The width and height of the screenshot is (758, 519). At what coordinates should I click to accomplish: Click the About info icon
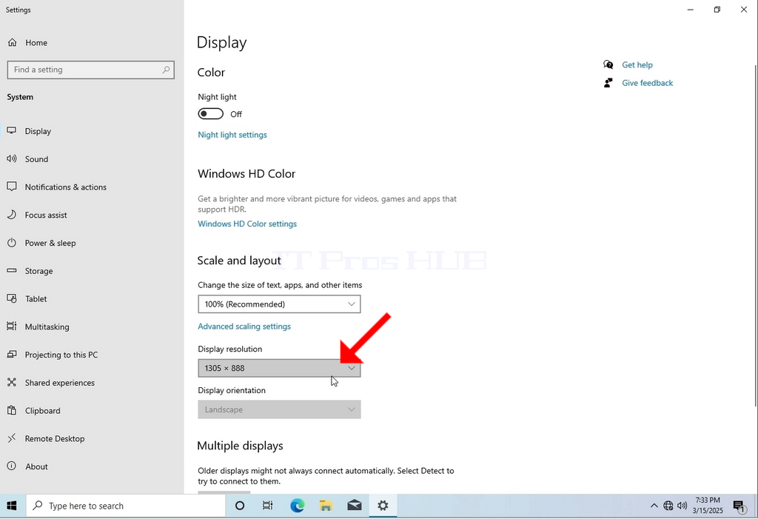tap(12, 466)
